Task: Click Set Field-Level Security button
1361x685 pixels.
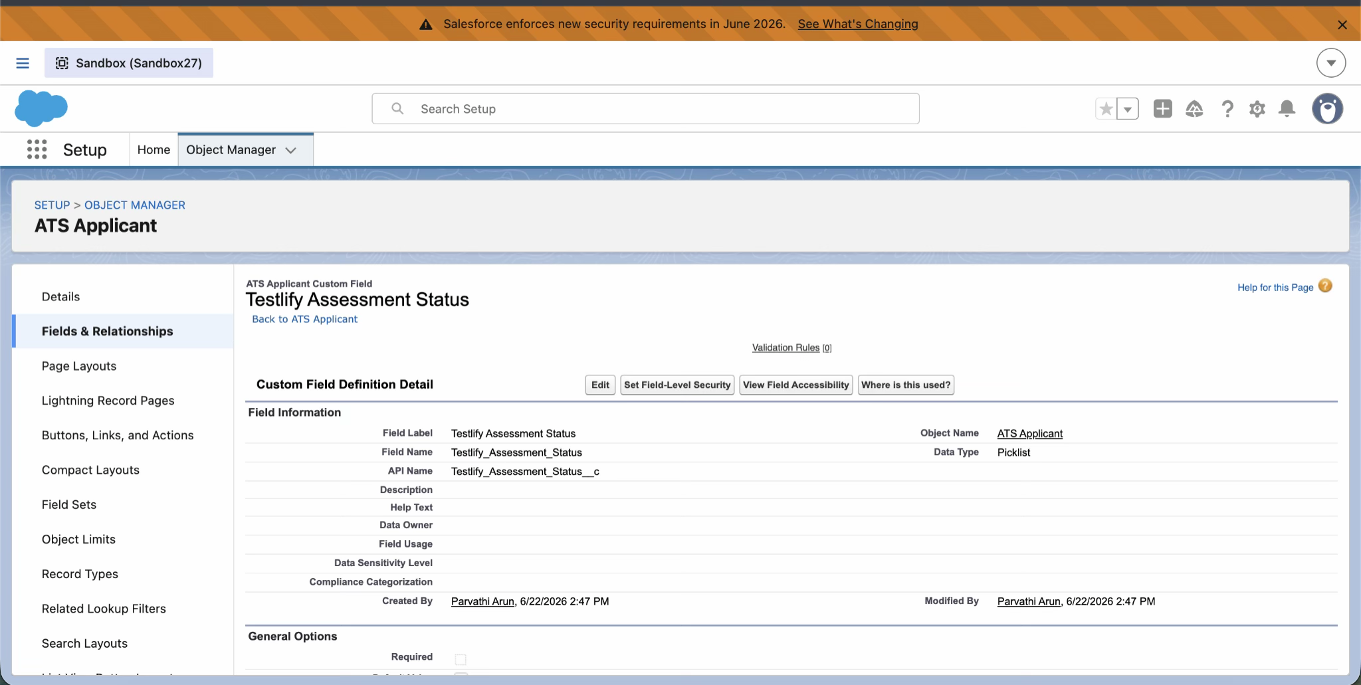Action: (x=677, y=385)
